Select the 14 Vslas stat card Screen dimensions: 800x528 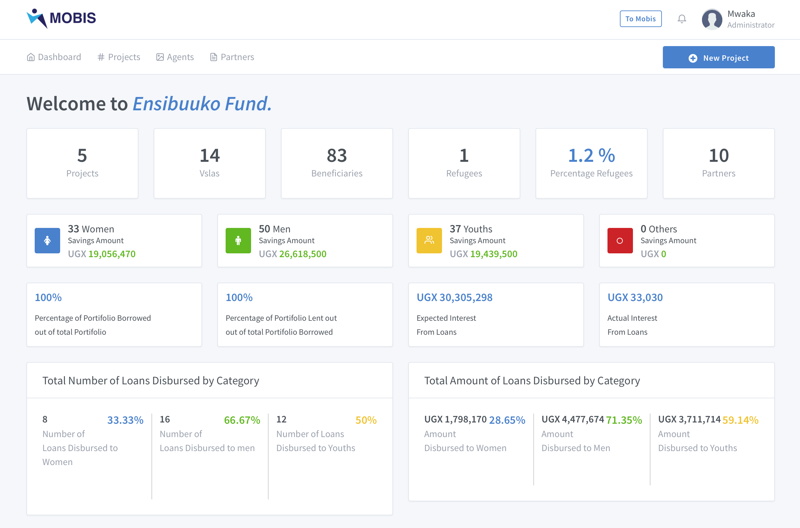(209, 163)
